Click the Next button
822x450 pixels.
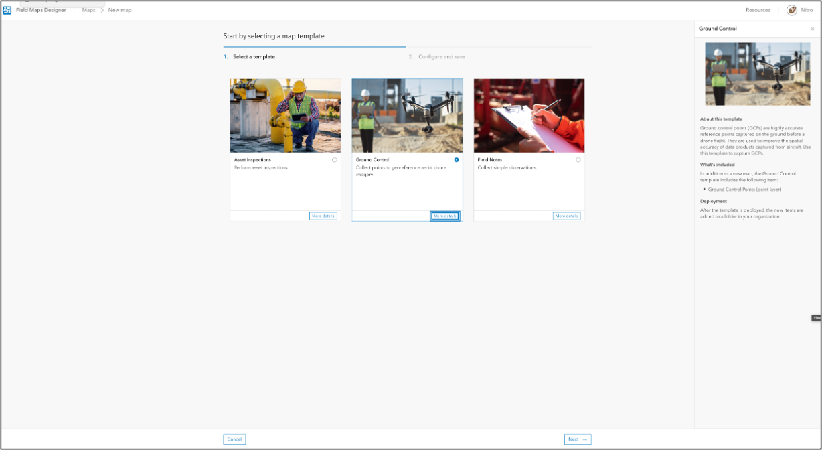click(576, 439)
